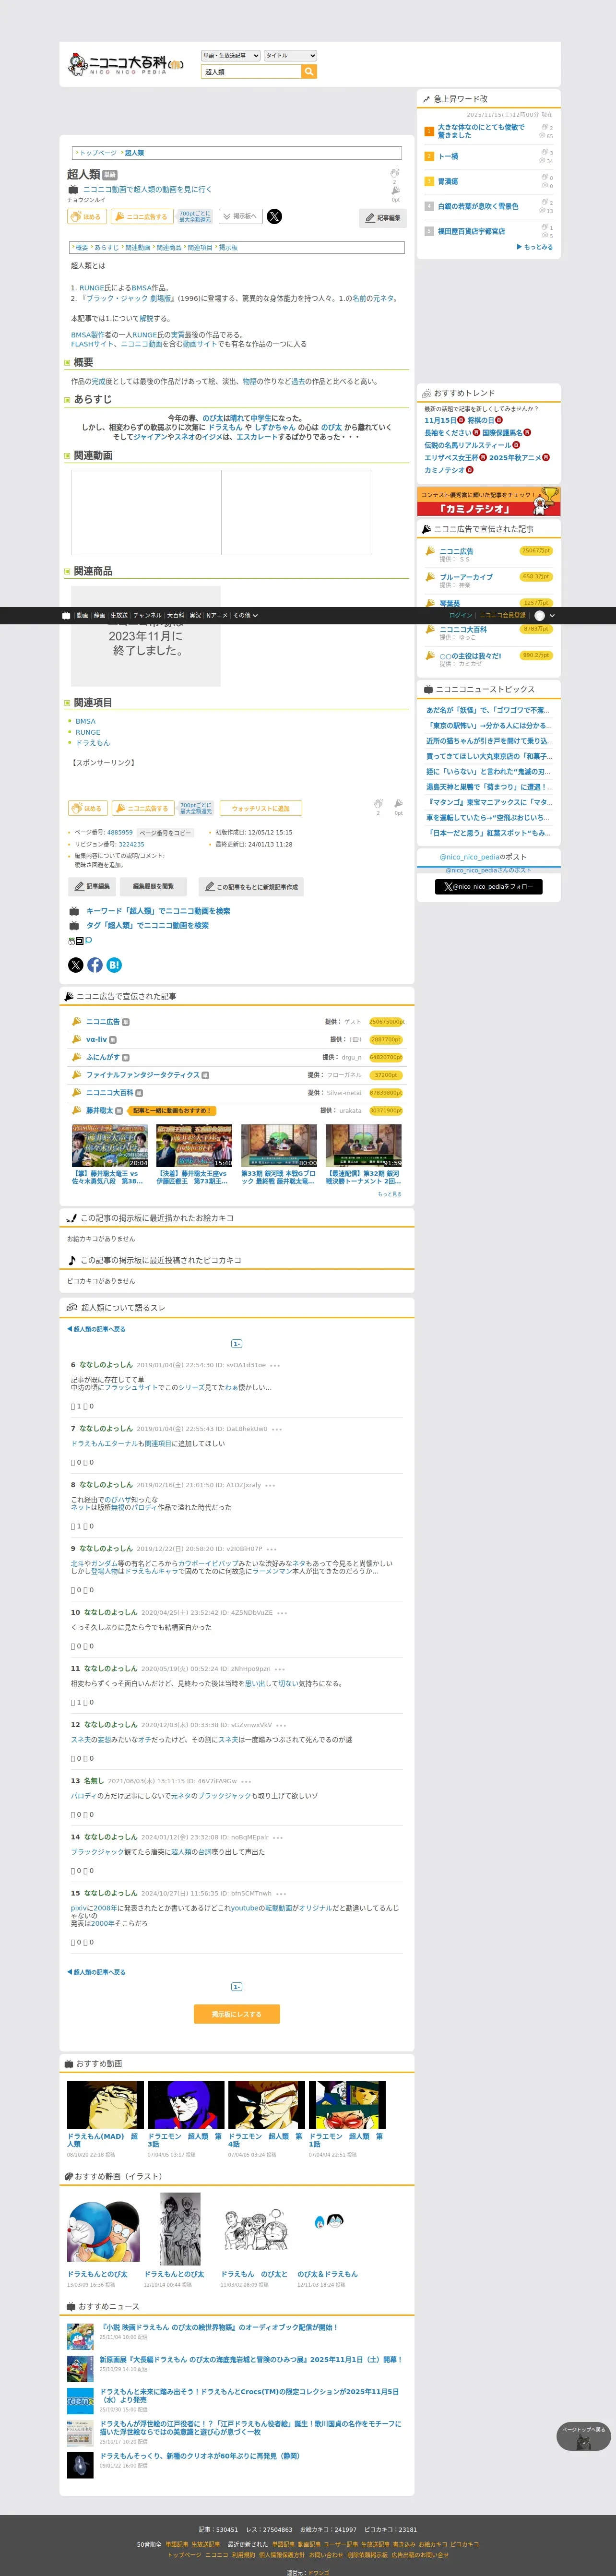Click 編集履歴を閲覧 button
Image resolution: width=616 pixels, height=2576 pixels.
(x=153, y=886)
